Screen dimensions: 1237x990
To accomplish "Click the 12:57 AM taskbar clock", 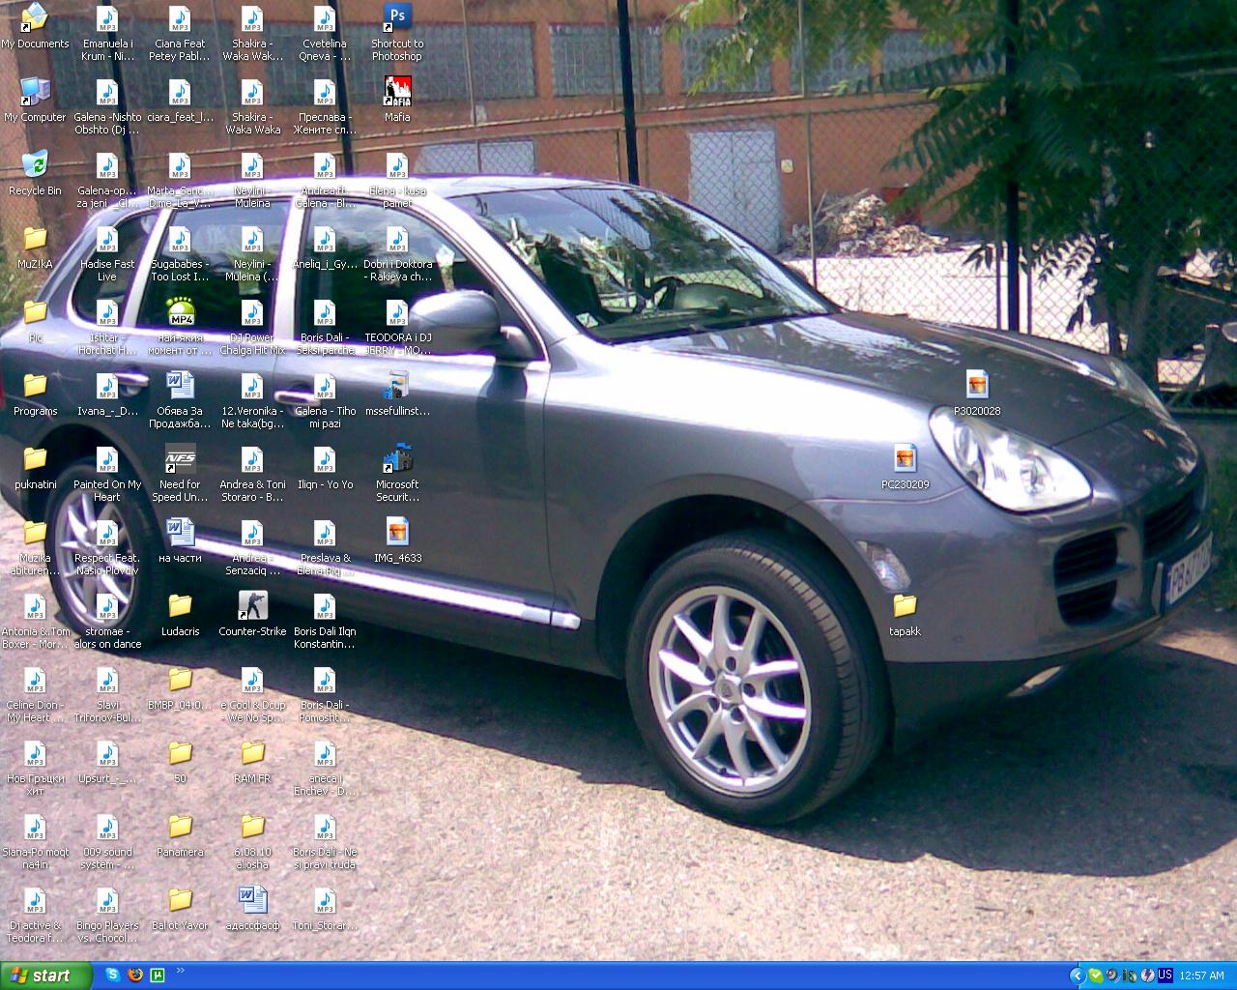I will (x=1201, y=975).
